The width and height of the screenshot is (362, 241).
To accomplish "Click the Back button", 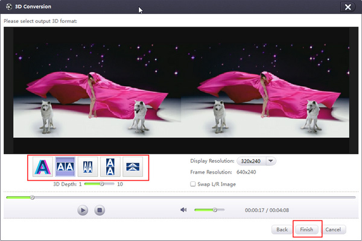I will coord(282,230).
